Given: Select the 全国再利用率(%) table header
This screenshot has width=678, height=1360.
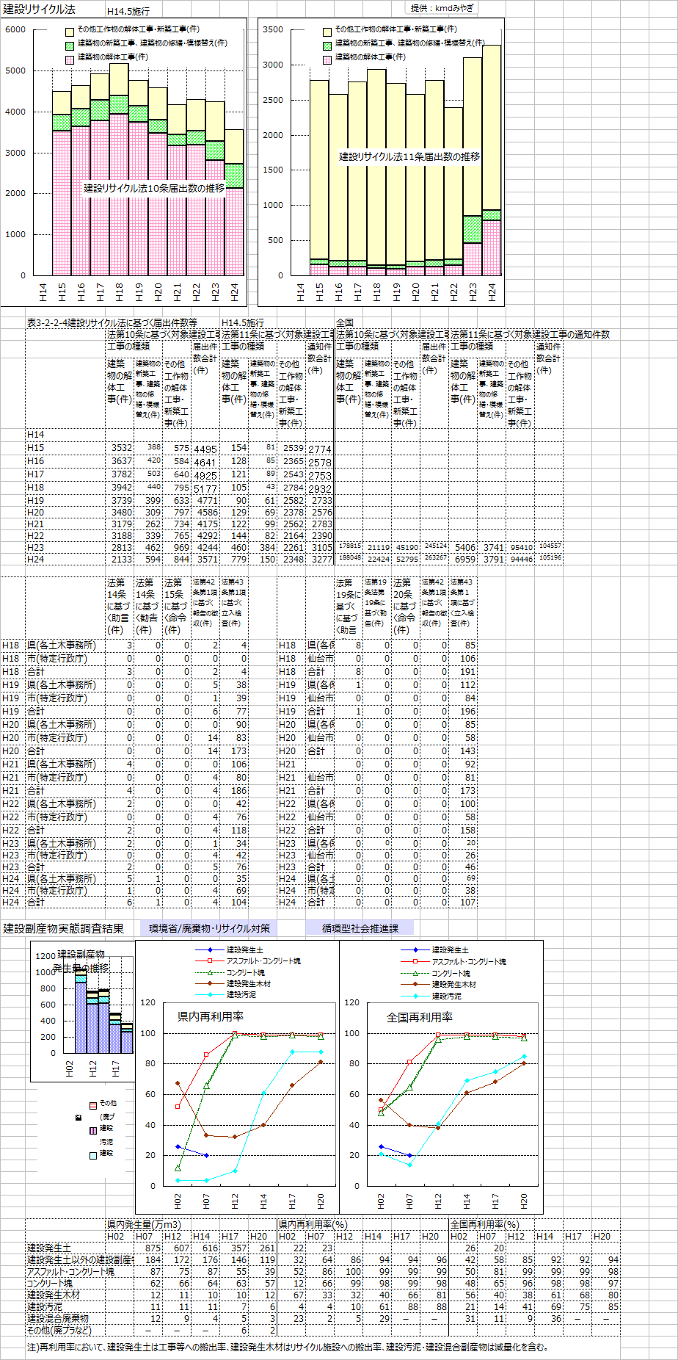Looking at the screenshot, I should [x=484, y=1224].
